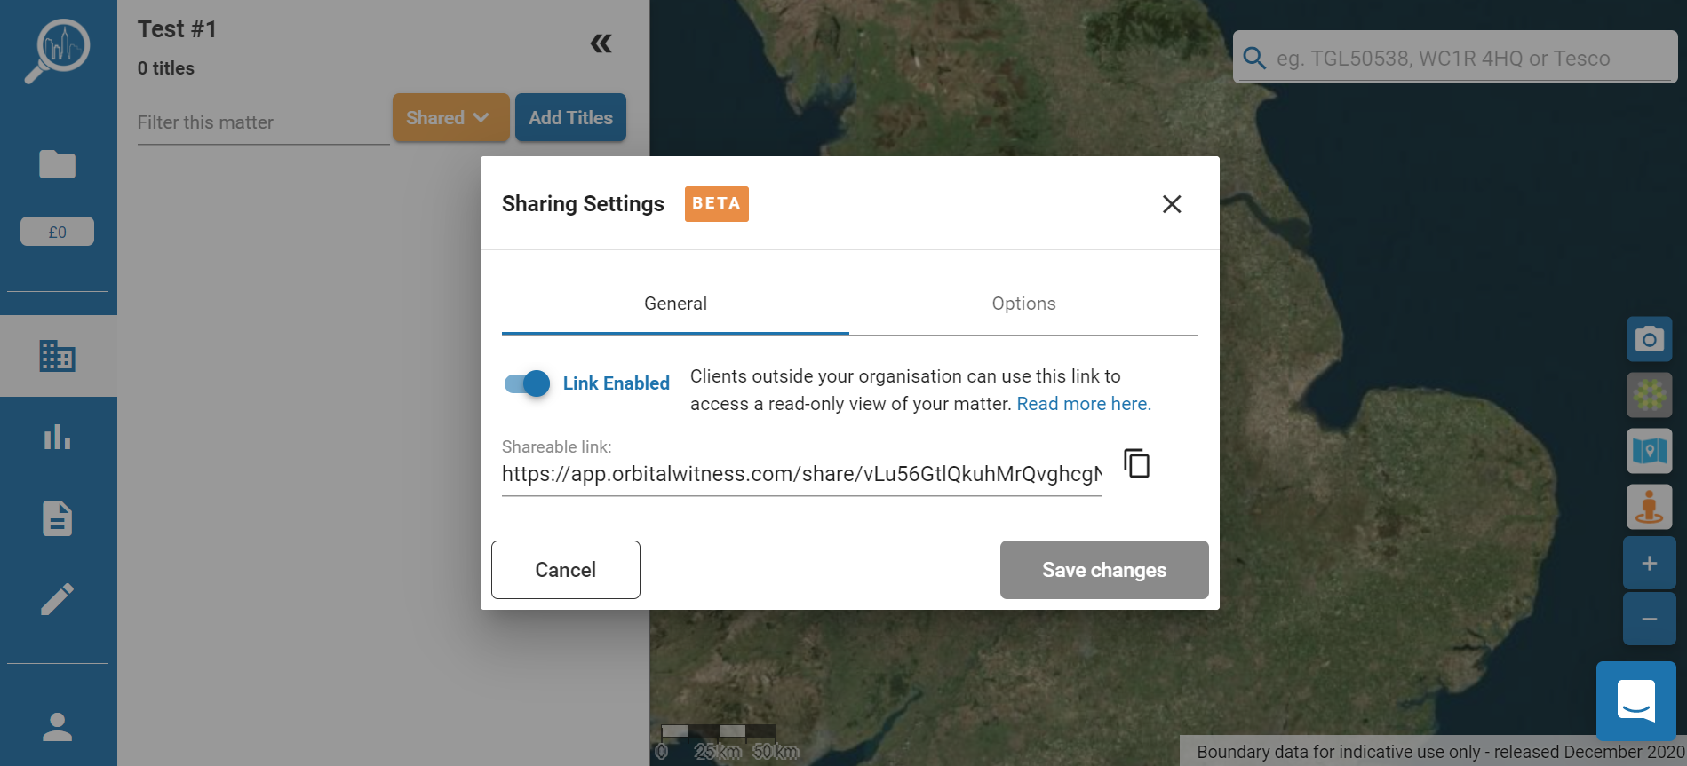Viewport: 1687px width, 766px height.
Task: Switch to the General tab
Action: 675,304
